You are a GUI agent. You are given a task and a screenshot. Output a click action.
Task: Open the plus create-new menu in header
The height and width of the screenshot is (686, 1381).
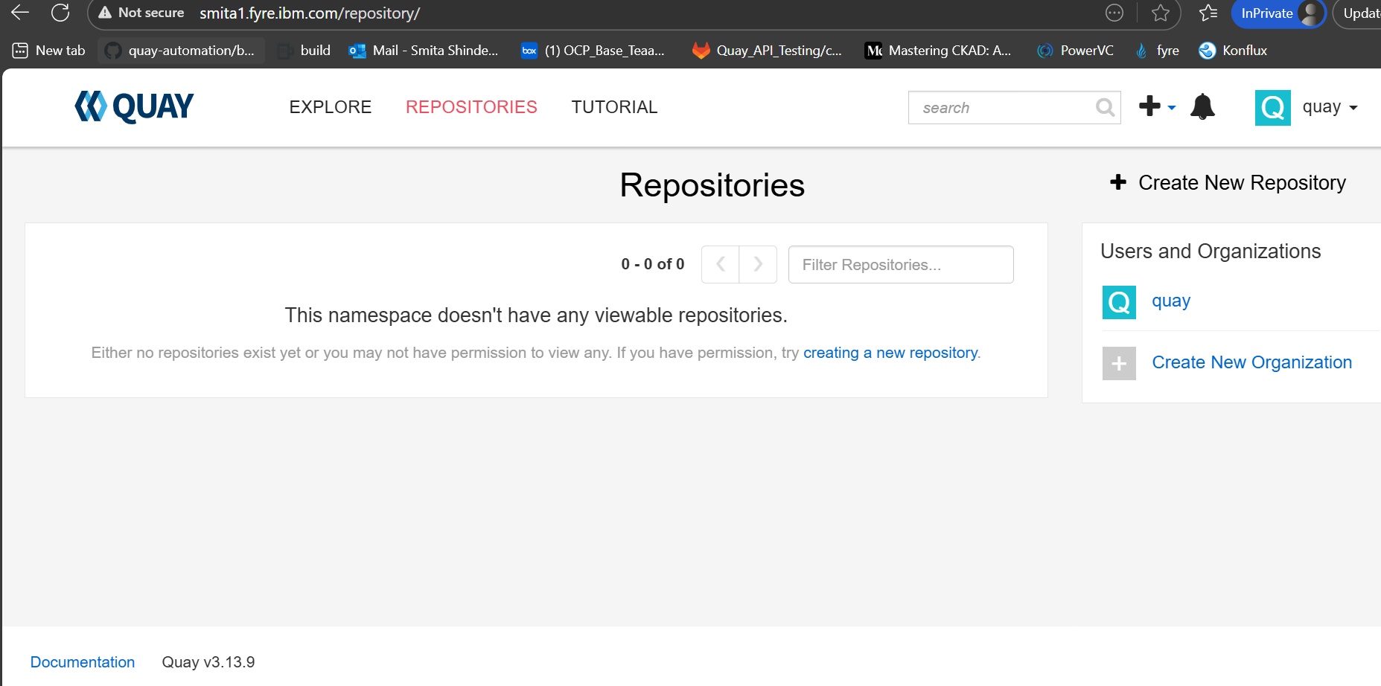1157,106
